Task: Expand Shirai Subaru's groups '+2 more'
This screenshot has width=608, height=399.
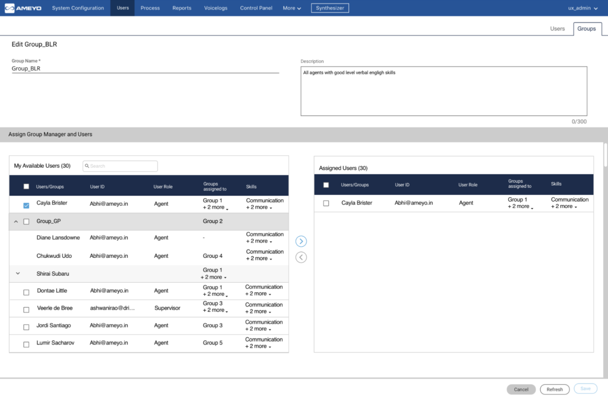Action: click(x=214, y=277)
